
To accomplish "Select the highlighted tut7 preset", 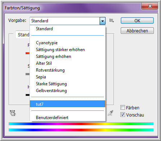I will pyautogui.click(x=68, y=104).
